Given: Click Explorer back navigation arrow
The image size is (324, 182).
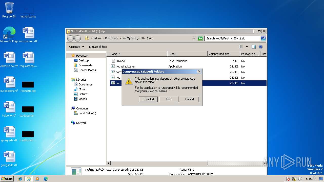Looking at the screenshot, I should point(70,38).
